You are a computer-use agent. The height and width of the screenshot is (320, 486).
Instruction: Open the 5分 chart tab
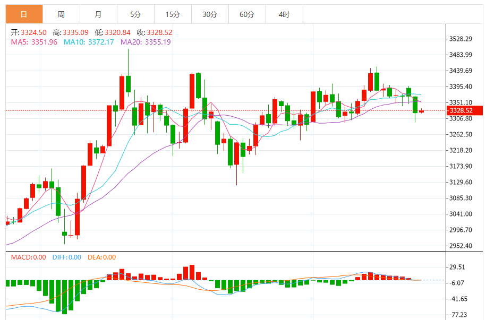136,14
